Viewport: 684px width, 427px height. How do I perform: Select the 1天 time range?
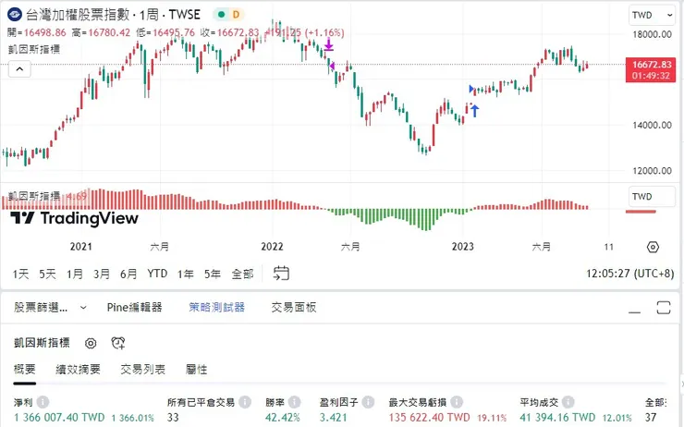click(x=20, y=274)
